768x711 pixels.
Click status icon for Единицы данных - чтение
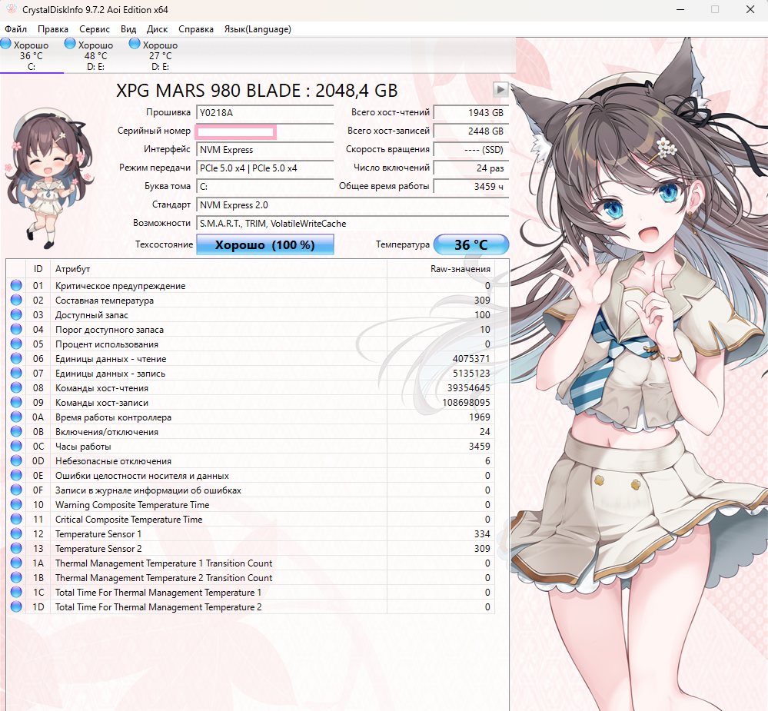tap(16, 358)
